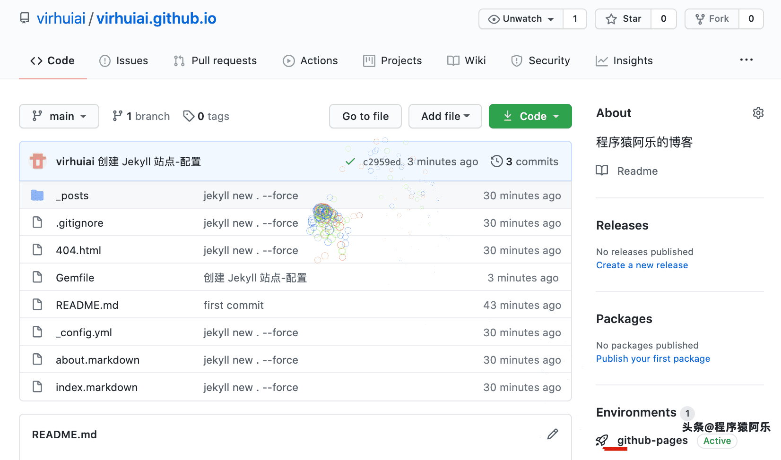The image size is (781, 460).
Task: Click the _posts folder icon
Action: click(x=37, y=195)
